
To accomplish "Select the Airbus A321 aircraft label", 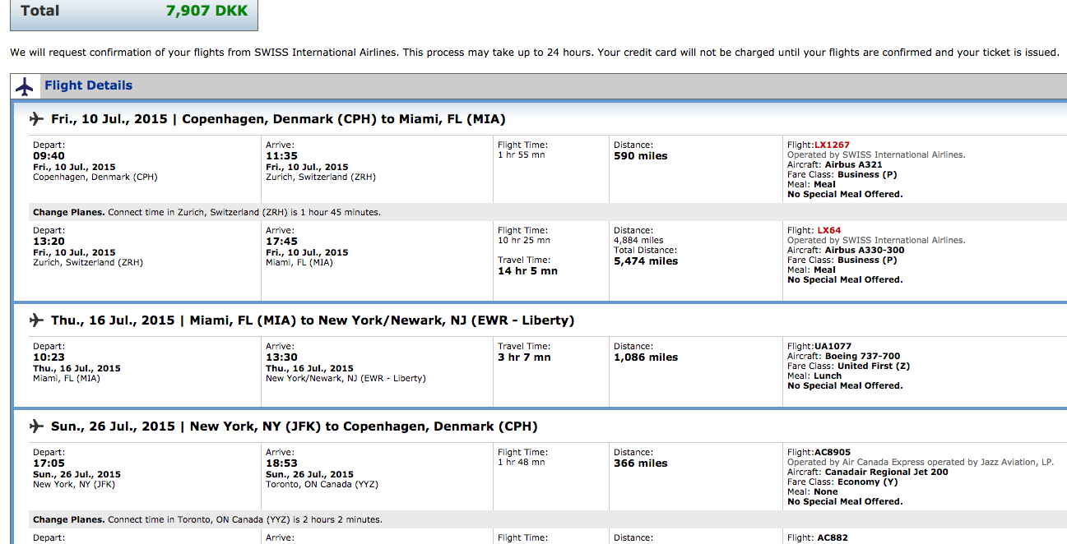I will click(x=852, y=164).
